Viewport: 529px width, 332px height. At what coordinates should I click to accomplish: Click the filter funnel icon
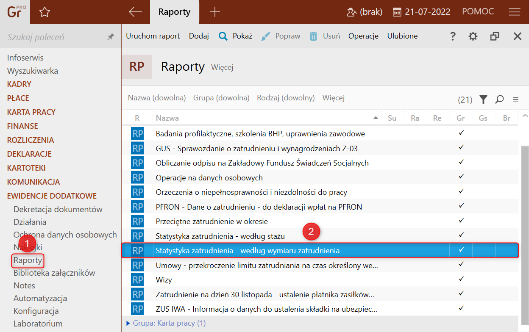[483, 100]
